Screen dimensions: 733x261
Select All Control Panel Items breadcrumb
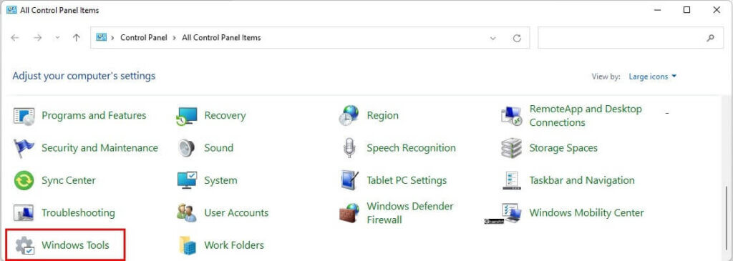(x=221, y=38)
